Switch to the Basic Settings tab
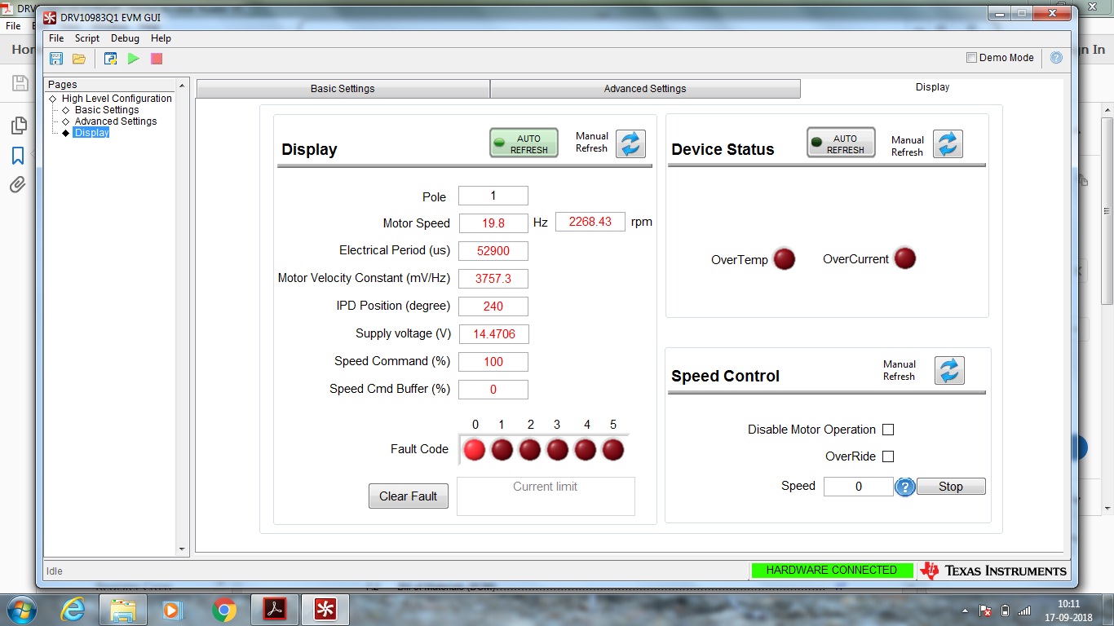 tap(343, 89)
